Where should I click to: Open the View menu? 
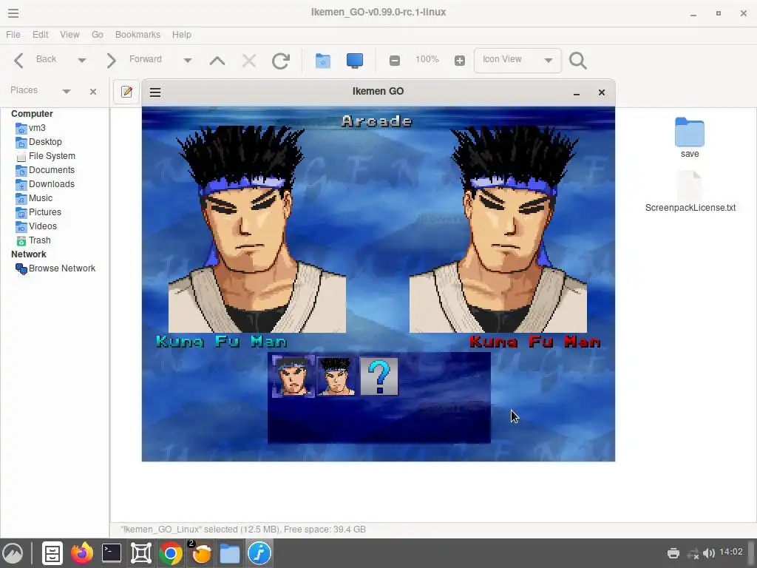pyautogui.click(x=69, y=35)
